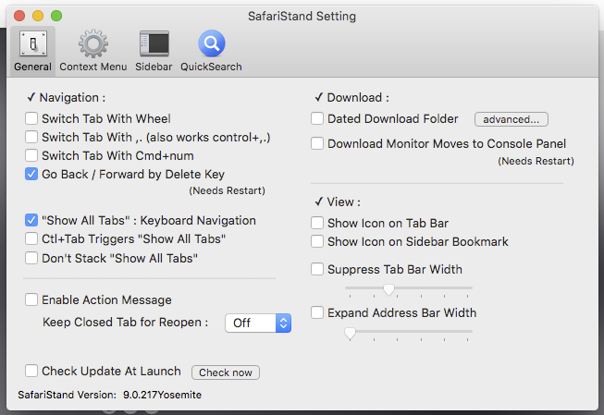Enable Show Icon on Tab Bar
This screenshot has width=604, height=415.
click(x=317, y=224)
